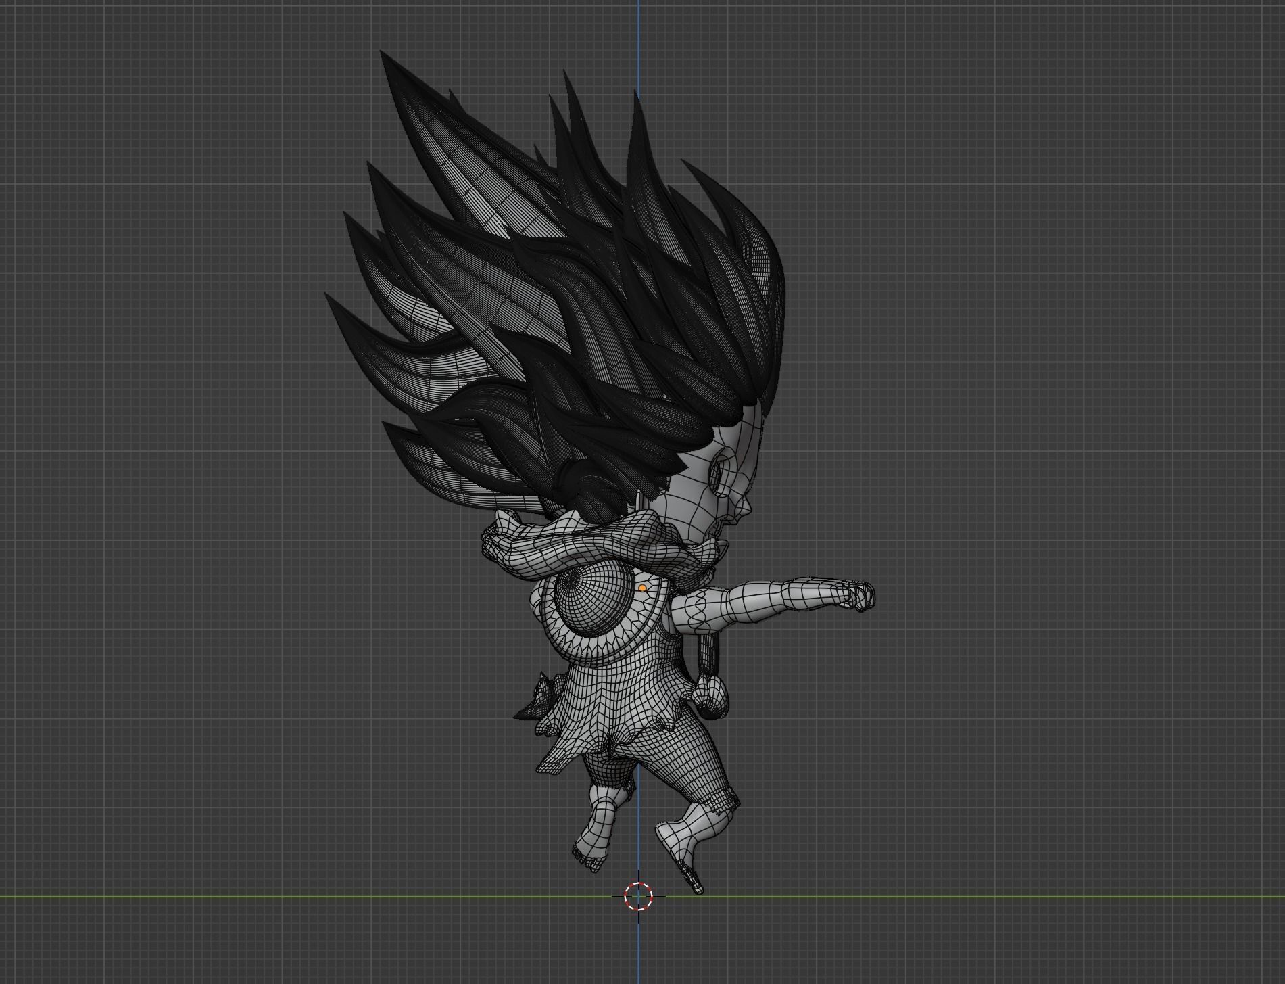Click the 3D cursor at the world origin
Viewport: 1285px width, 984px height.
[x=638, y=896]
